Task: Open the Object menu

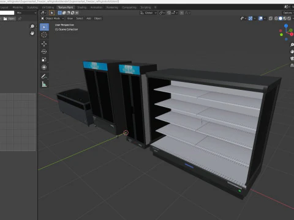Action: (98, 18)
